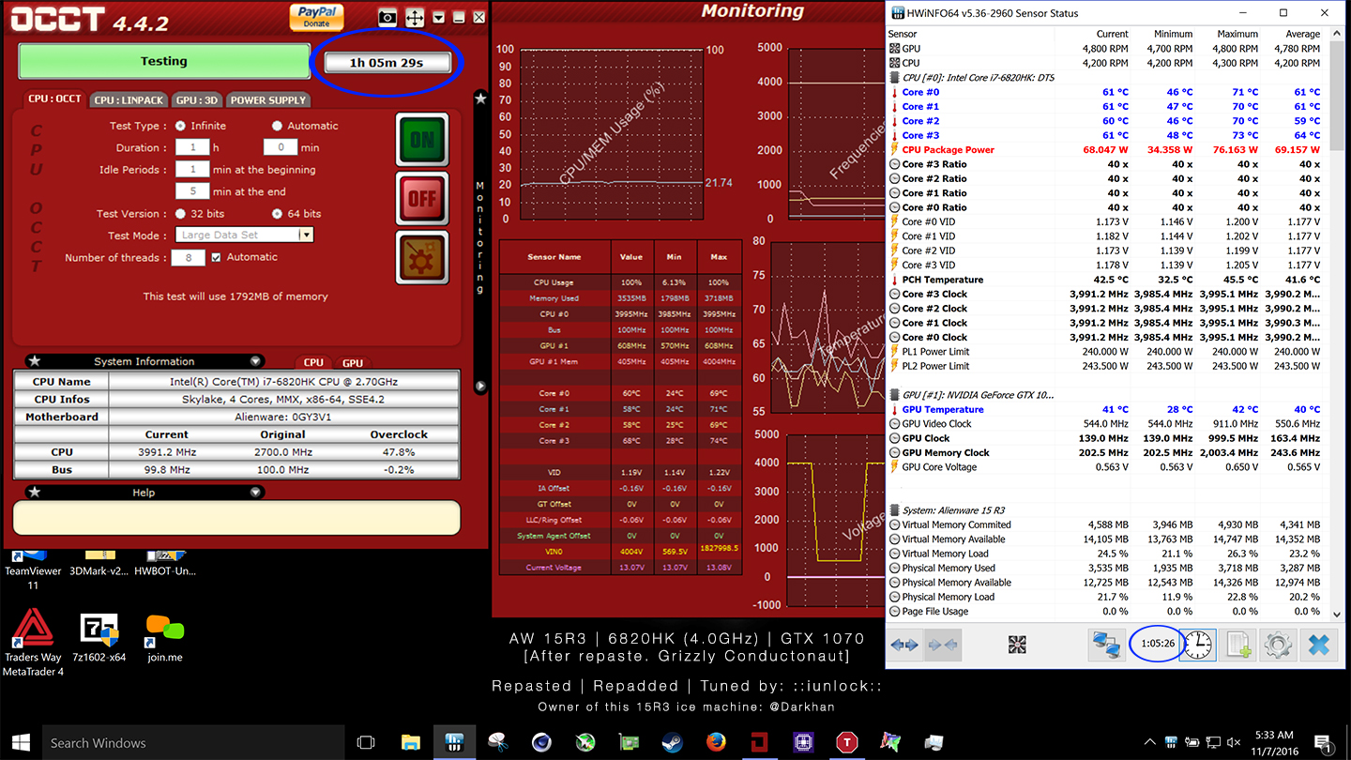Image resolution: width=1351 pixels, height=760 pixels.
Task: Open the POWER SUPPLY tab
Action: click(x=268, y=100)
